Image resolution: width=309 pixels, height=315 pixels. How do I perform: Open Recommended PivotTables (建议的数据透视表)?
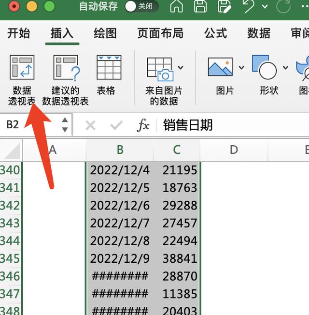pyautogui.click(x=66, y=68)
